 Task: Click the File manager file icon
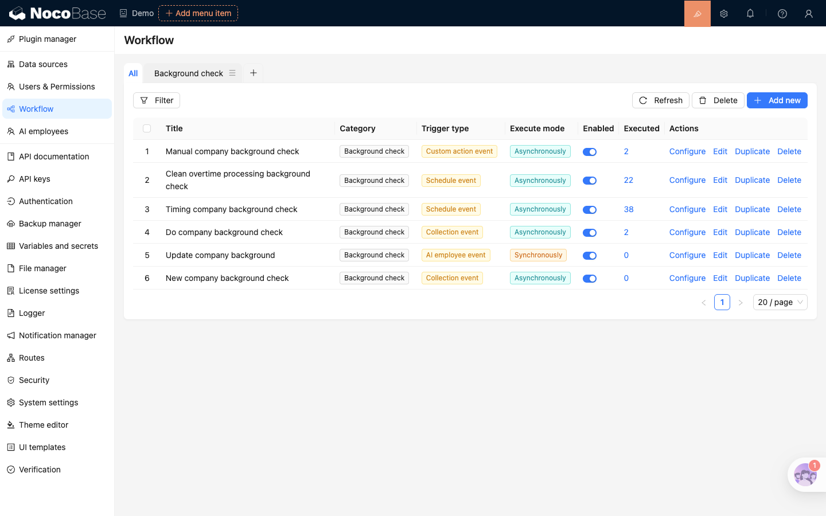11,268
